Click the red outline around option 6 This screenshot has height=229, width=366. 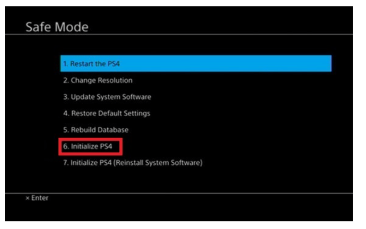click(x=91, y=139)
